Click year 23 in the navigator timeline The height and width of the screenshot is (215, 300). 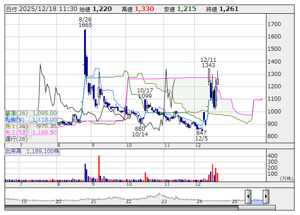(164, 201)
